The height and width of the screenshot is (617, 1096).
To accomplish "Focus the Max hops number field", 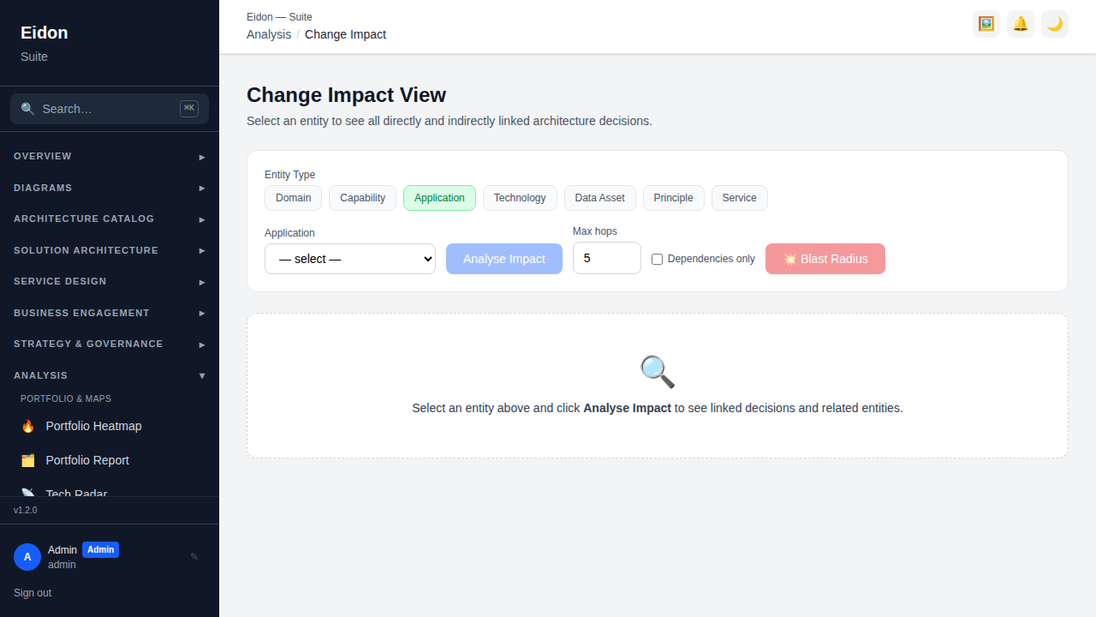I will click(607, 258).
